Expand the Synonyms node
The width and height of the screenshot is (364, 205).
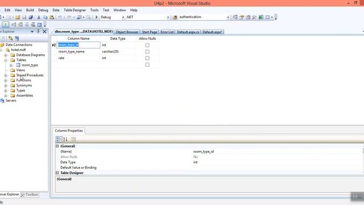[x=6, y=85]
